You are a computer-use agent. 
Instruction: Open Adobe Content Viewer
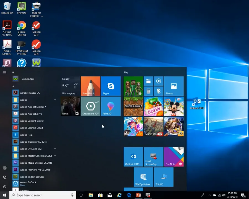[35, 121]
